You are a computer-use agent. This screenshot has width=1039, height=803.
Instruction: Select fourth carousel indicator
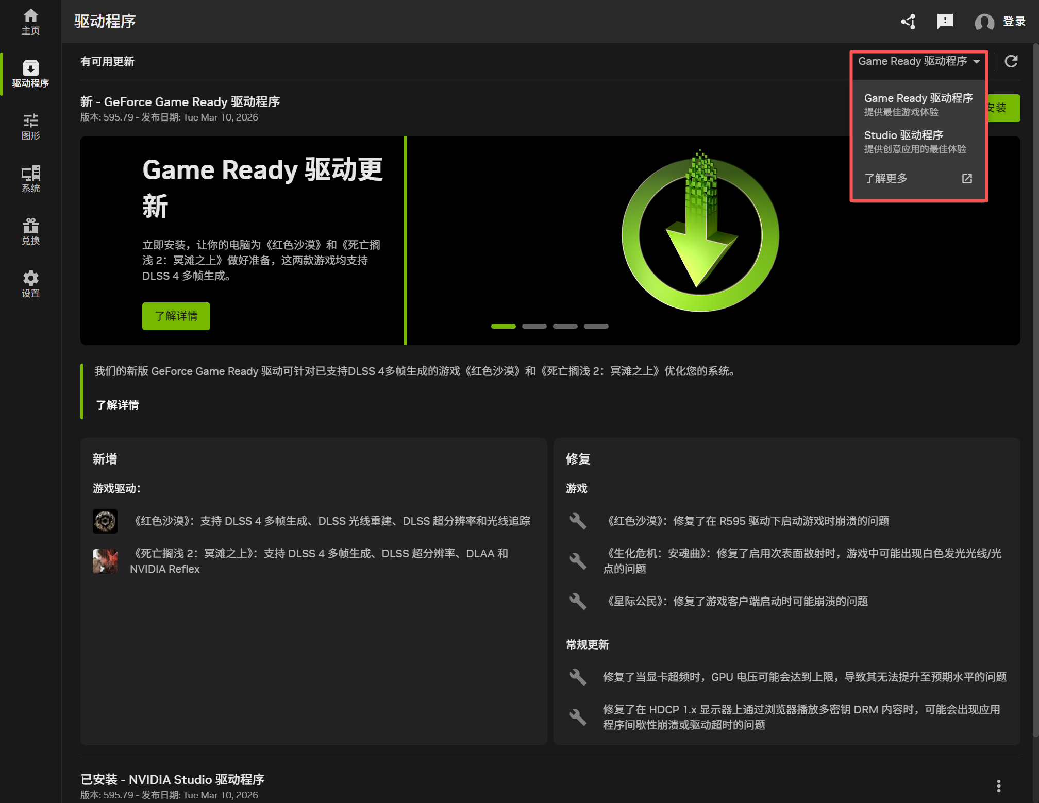596,326
